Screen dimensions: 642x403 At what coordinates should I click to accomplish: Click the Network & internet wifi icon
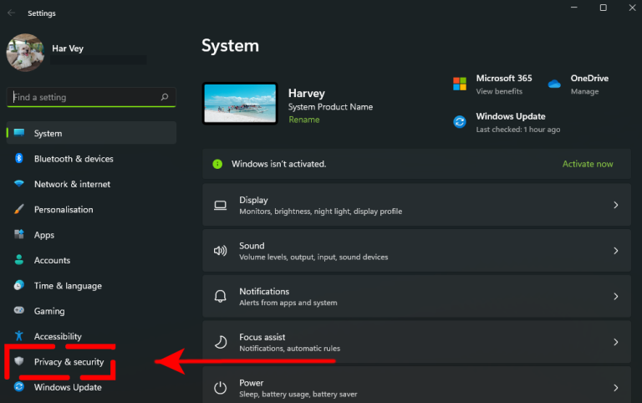click(19, 183)
